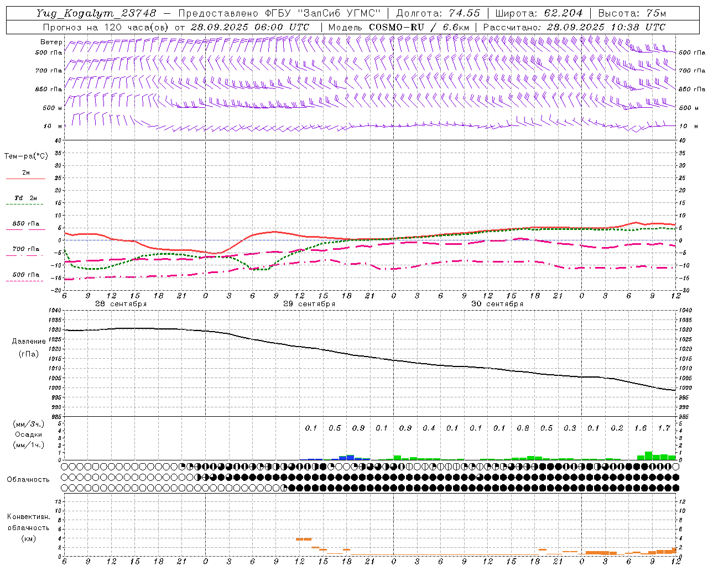Click the 29 сентября date label
The height and width of the screenshot is (566, 708).
coord(309,304)
